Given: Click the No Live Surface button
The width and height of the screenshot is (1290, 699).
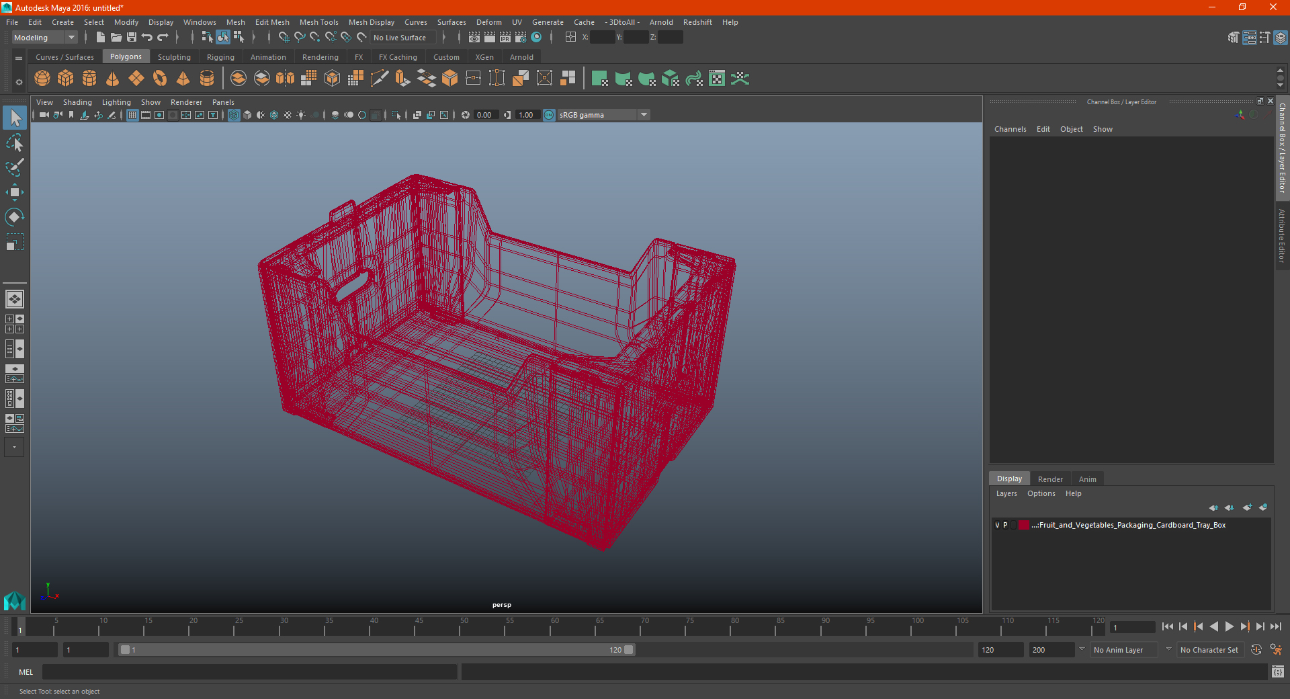Looking at the screenshot, I should (400, 38).
